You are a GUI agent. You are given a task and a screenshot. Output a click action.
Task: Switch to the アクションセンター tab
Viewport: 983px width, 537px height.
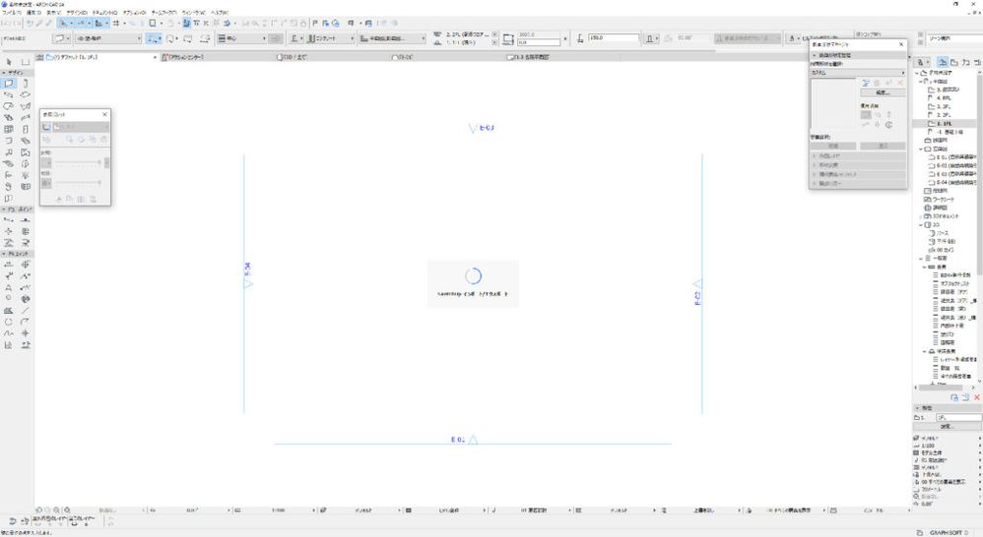coord(183,57)
